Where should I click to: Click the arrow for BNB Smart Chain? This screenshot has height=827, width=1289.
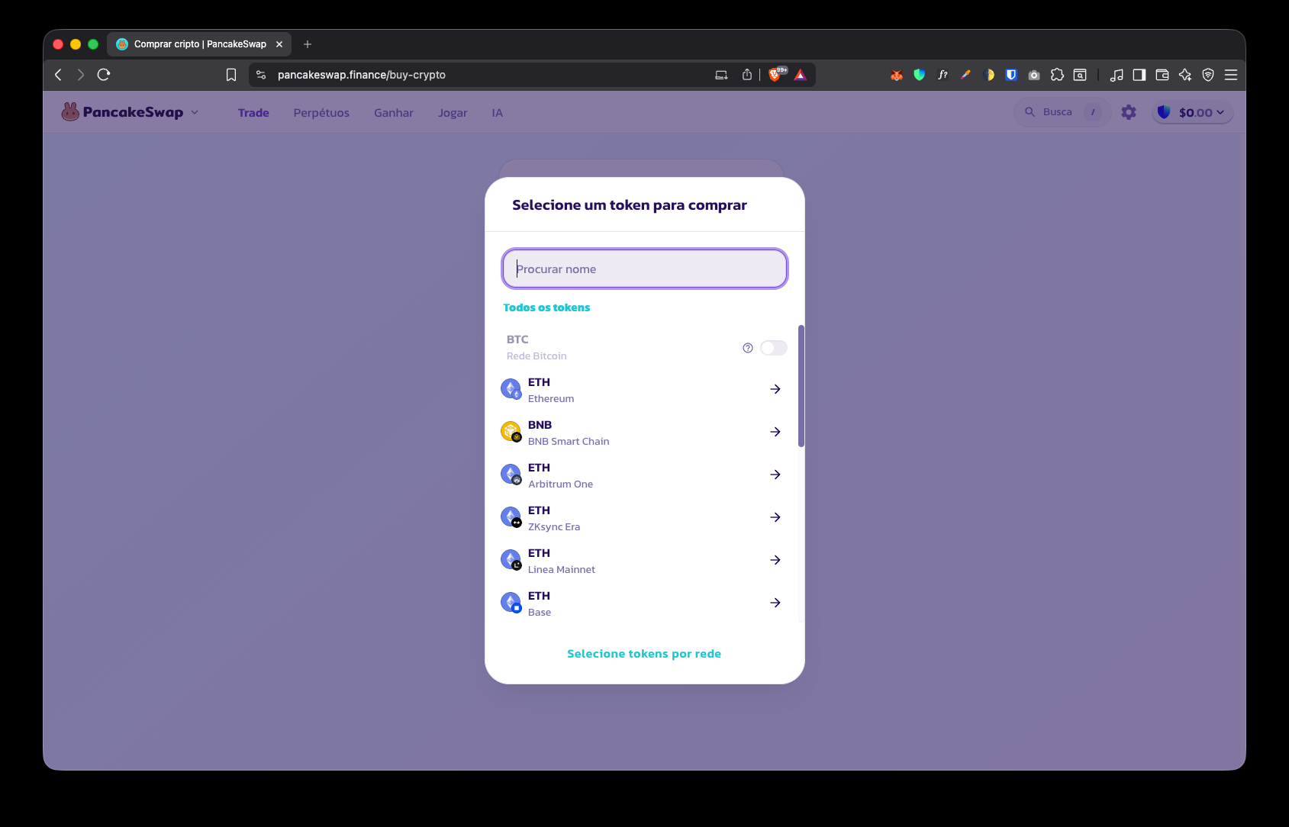(x=775, y=432)
